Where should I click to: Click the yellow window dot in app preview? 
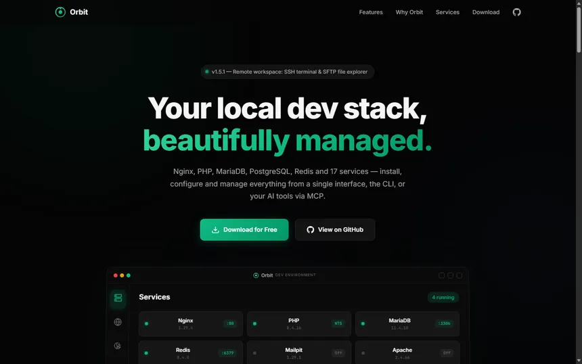[122, 275]
